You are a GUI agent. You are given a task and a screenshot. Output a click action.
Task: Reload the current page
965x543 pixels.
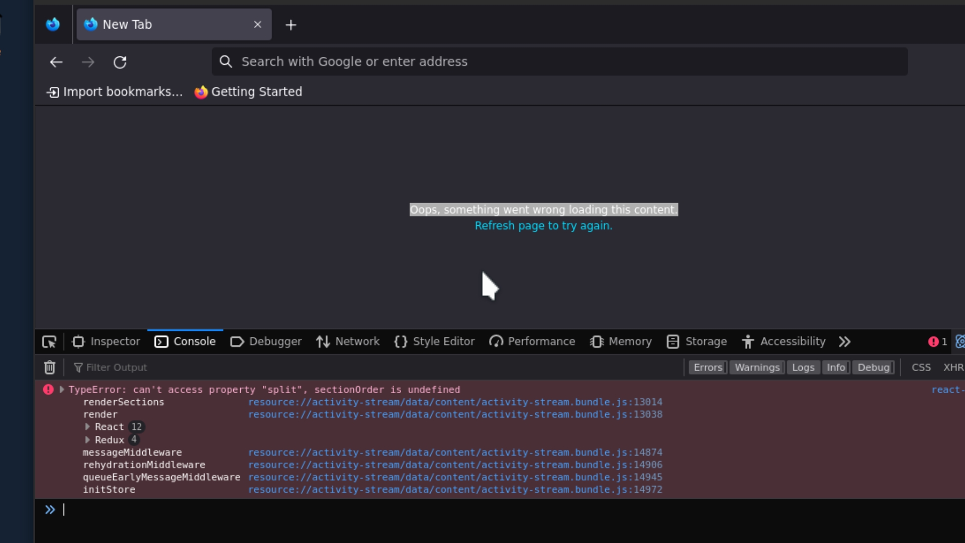120,62
